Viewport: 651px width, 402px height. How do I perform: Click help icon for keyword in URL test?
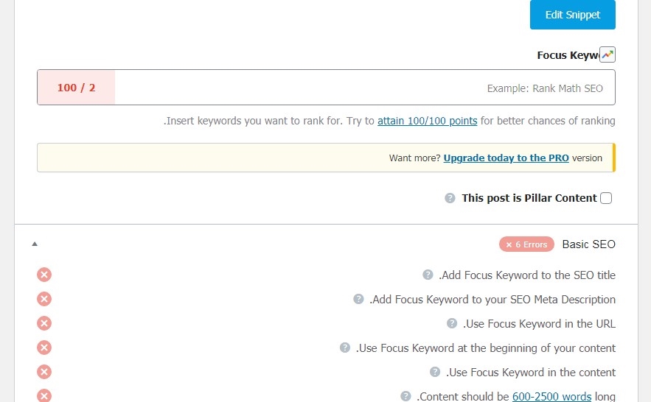click(x=452, y=323)
